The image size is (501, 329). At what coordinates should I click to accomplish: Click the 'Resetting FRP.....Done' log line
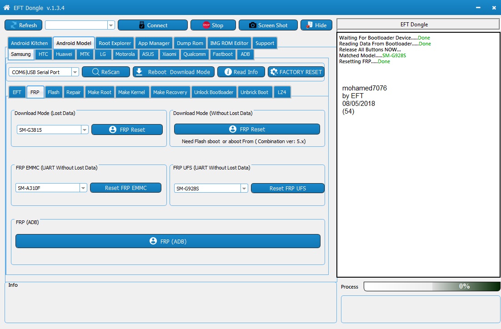(x=364, y=62)
